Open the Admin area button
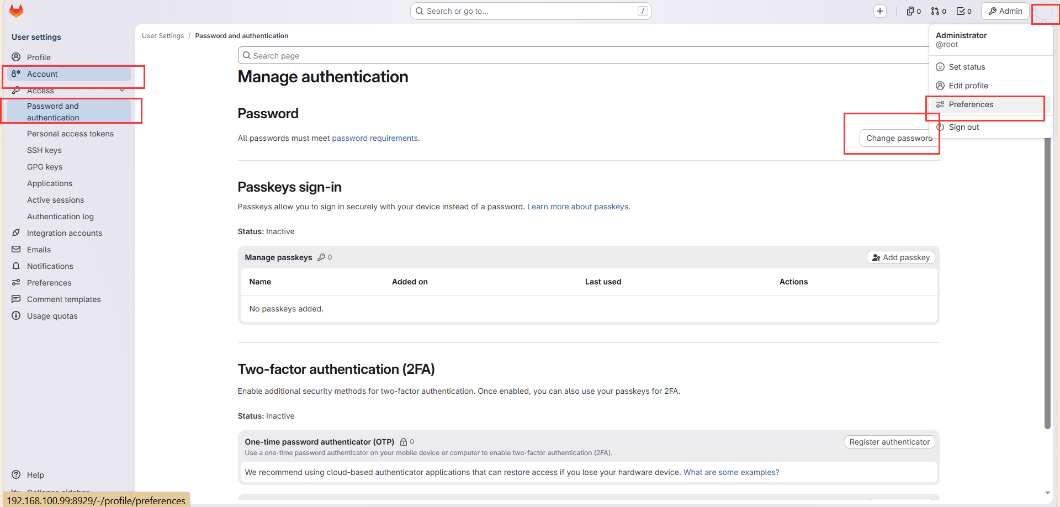The image size is (1060, 507). 1005,11
